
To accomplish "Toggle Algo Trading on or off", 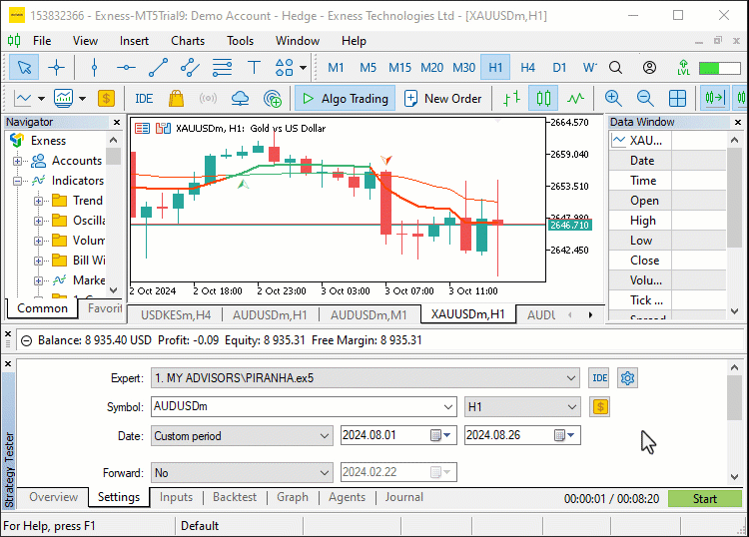I will tap(345, 99).
